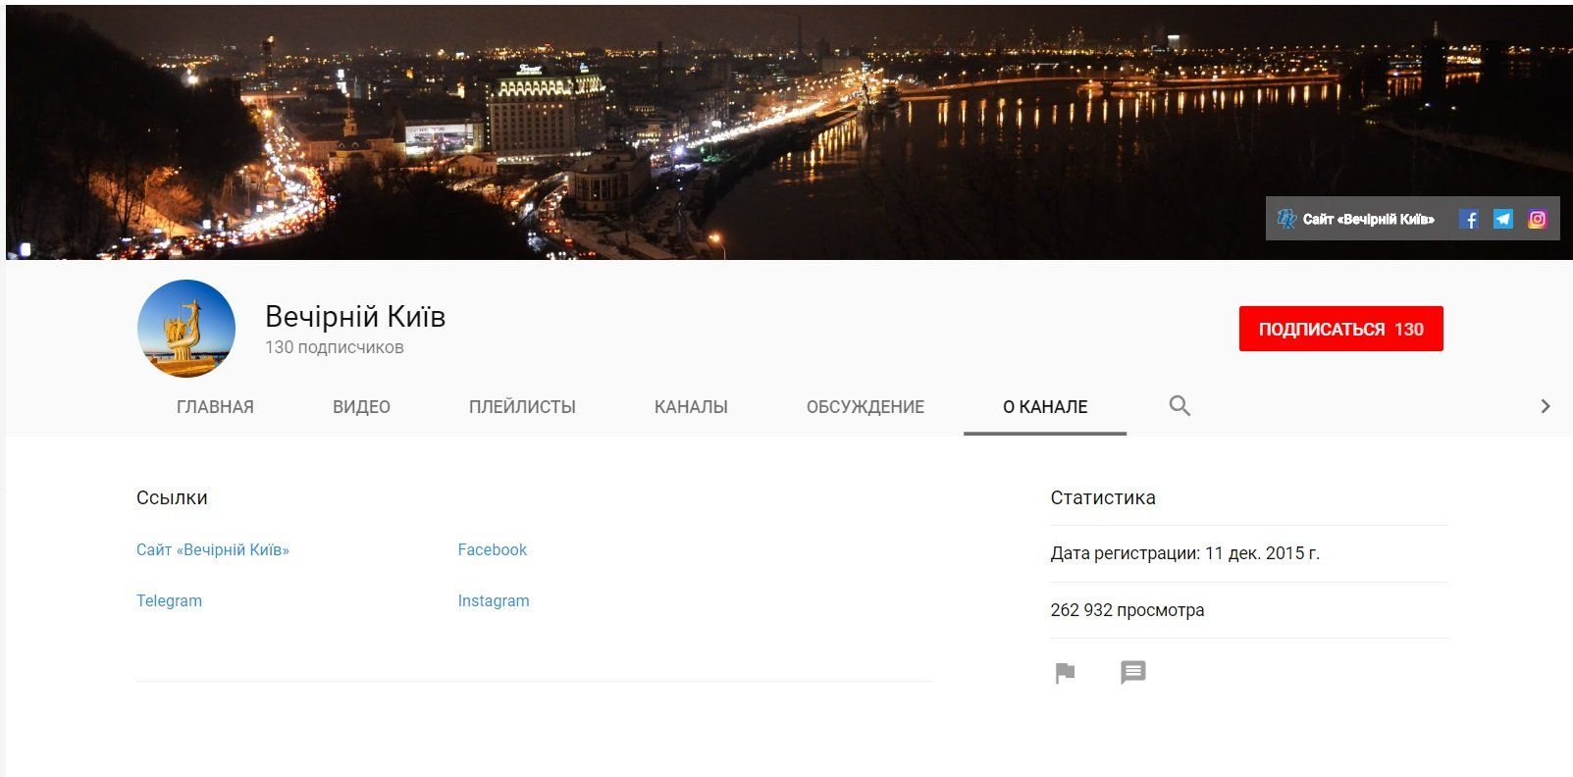Click Дата регистрации: 11 дек. 2015 г.
Image resolution: width=1573 pixels, height=777 pixels.
1185,553
